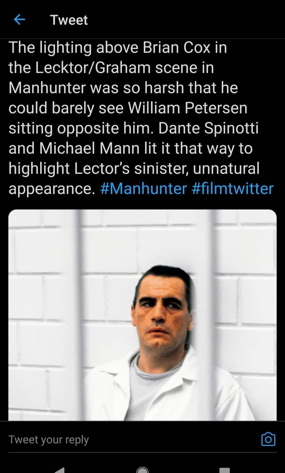Open camera icon in reply bar

coord(268,440)
